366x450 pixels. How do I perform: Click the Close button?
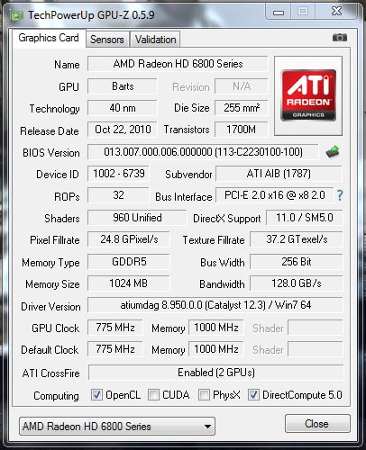click(317, 424)
